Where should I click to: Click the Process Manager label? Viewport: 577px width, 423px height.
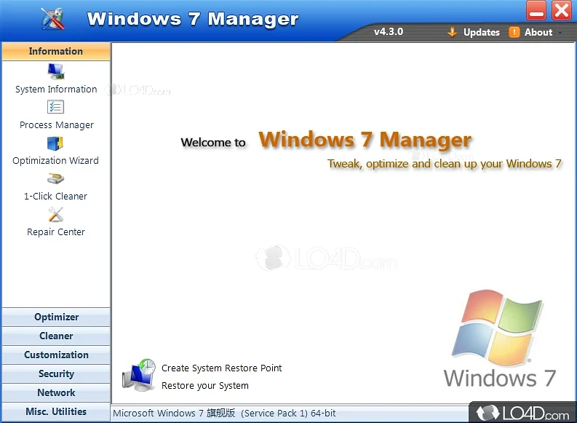[56, 125]
